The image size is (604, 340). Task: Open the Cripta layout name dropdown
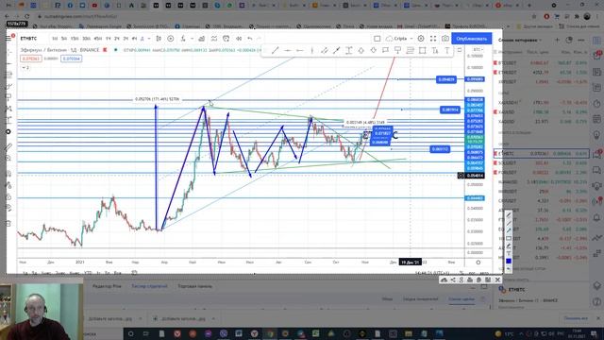(x=399, y=39)
